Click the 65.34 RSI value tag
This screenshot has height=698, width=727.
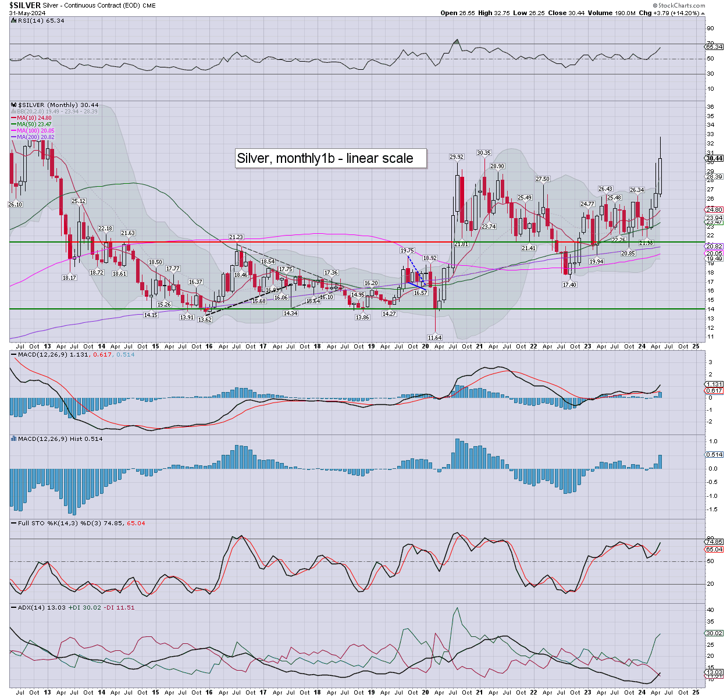point(714,47)
